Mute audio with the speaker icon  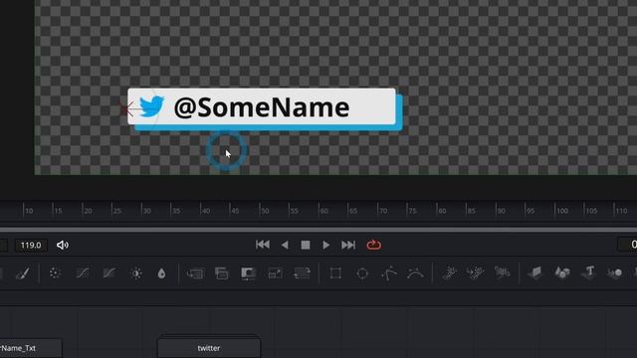[x=63, y=246]
